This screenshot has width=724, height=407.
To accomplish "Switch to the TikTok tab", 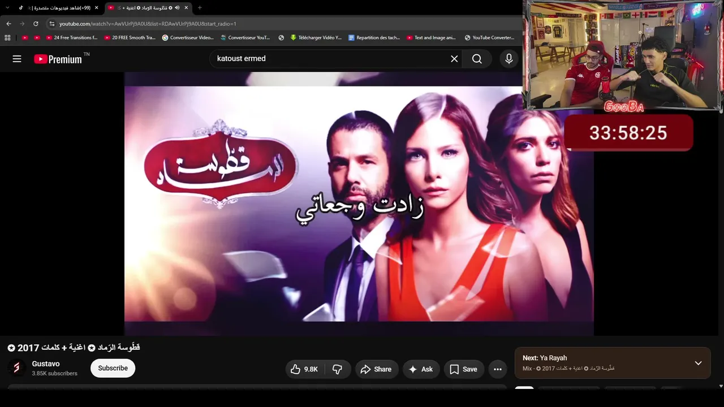I will point(58,8).
